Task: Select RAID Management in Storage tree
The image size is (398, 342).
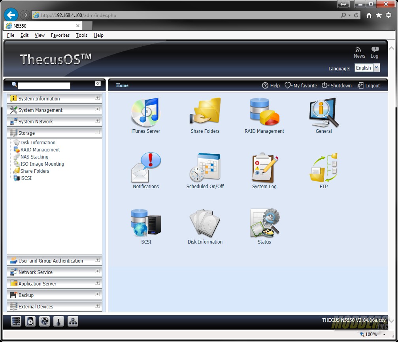Action: point(40,149)
